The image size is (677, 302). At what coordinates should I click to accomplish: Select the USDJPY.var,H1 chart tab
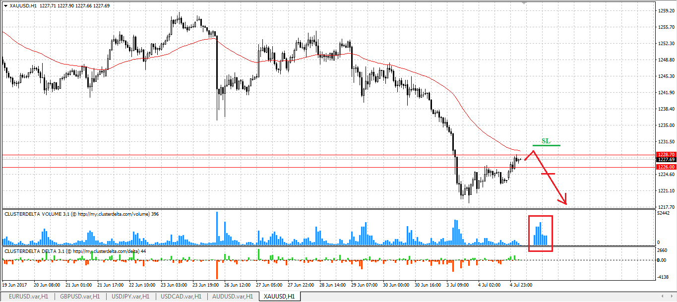(131, 297)
